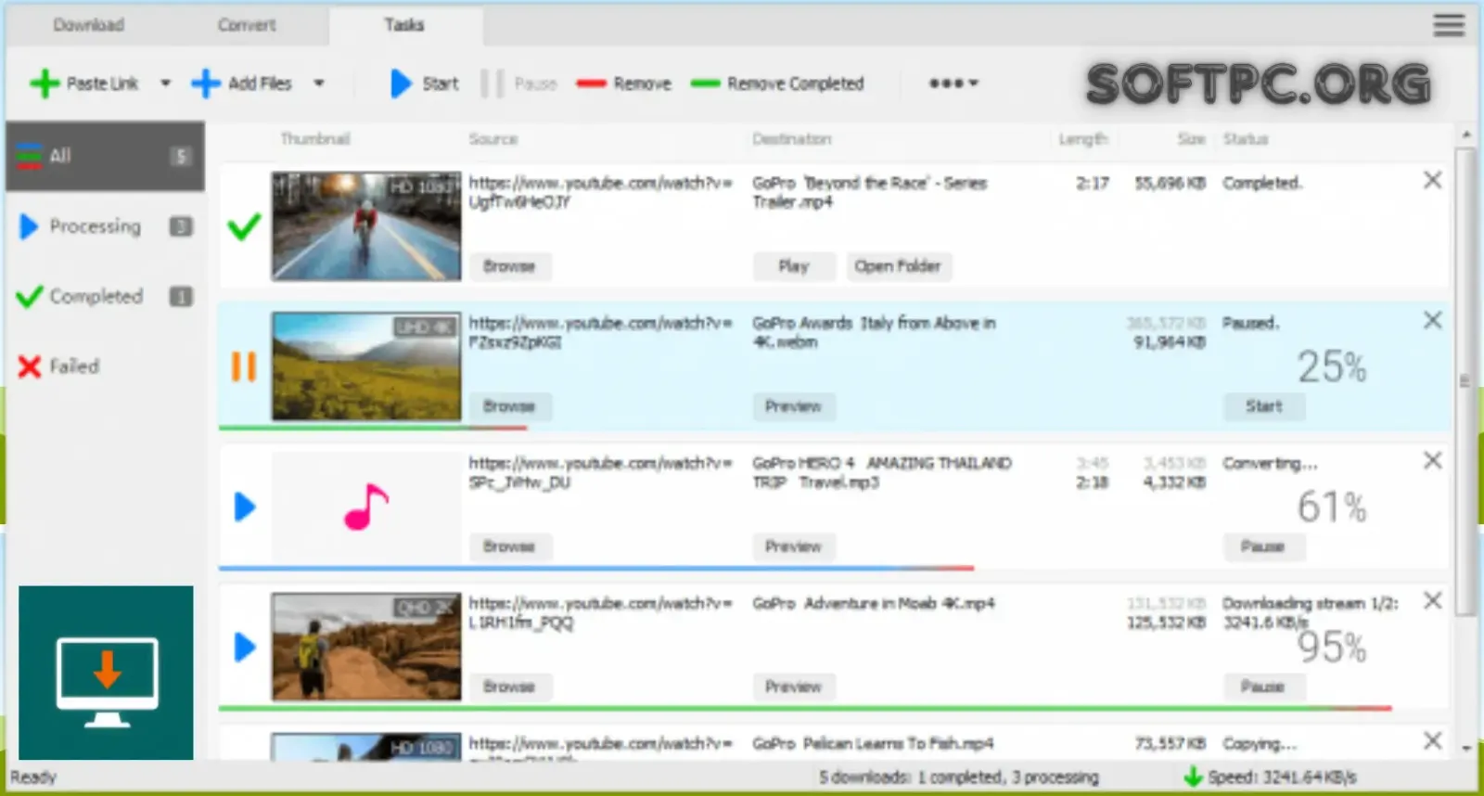Click Browse for the Italy from Above source
Screen dimensions: 1484x796
point(509,406)
